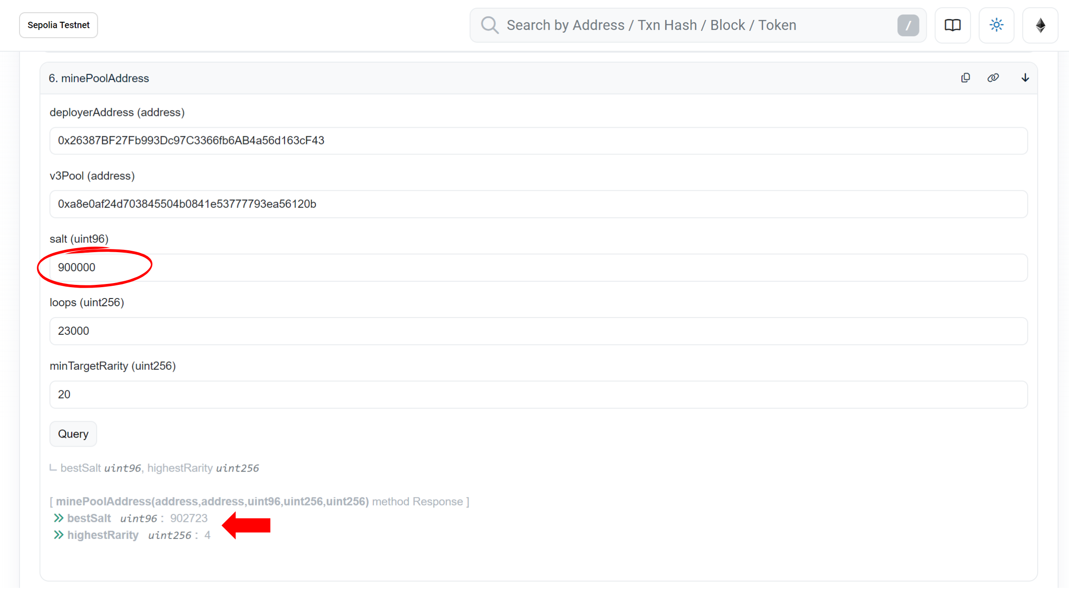Click the highestRarity result arrow icon
The image size is (1069, 597).
point(58,535)
